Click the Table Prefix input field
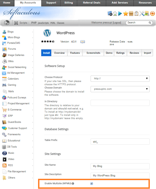 pos(120,141)
